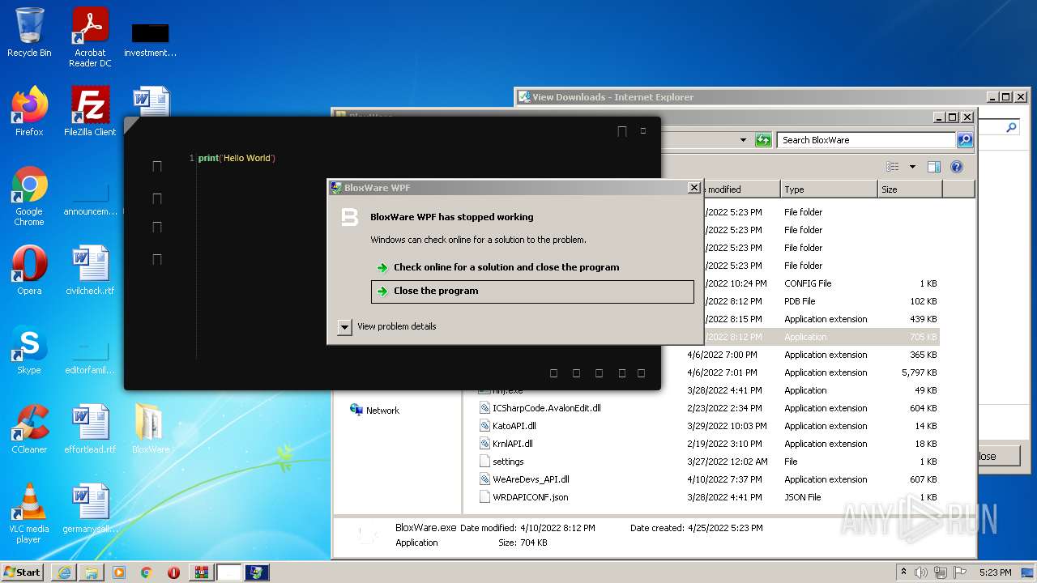1037x583 pixels.
Task: Select the settings file in the list
Action: (508, 462)
